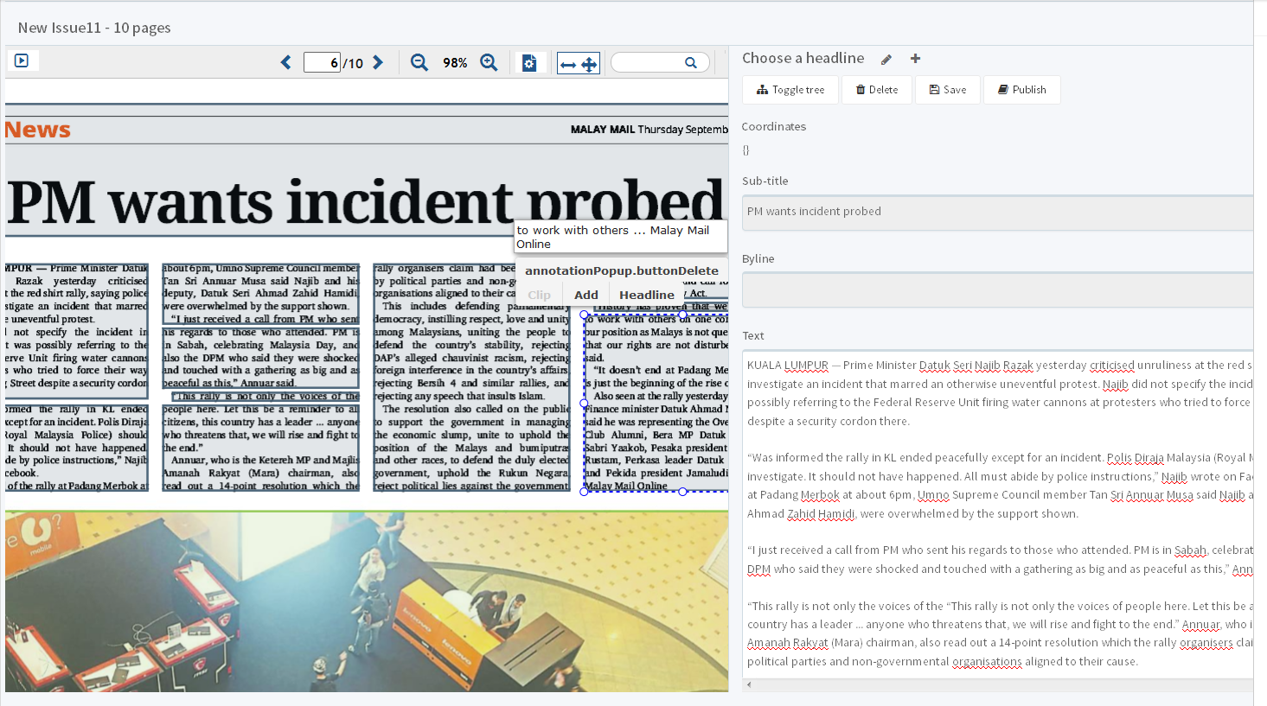This screenshot has height=706, width=1267.
Task: Click Add in the annotation popup
Action: (586, 295)
